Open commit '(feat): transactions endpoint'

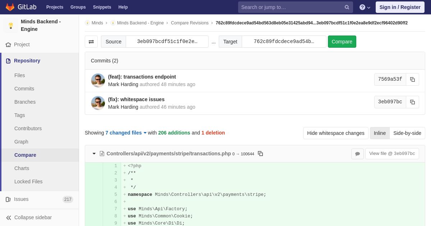pyautogui.click(x=142, y=77)
